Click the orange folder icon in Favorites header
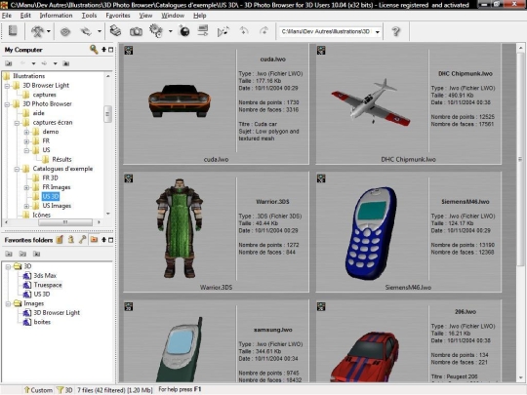Screen dimensions: 527x395 pos(94,240)
